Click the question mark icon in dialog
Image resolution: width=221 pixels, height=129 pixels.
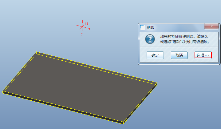point(150,39)
